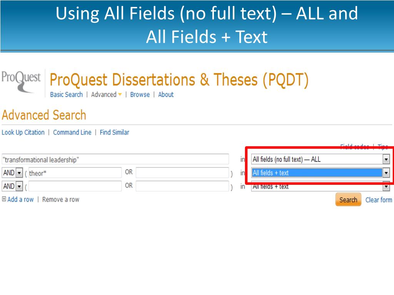Click the Clear form link
The height and width of the screenshot is (295, 394).
click(x=379, y=200)
